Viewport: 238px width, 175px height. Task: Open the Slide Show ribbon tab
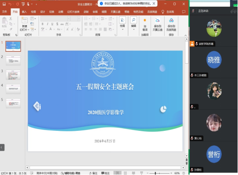(73, 11)
